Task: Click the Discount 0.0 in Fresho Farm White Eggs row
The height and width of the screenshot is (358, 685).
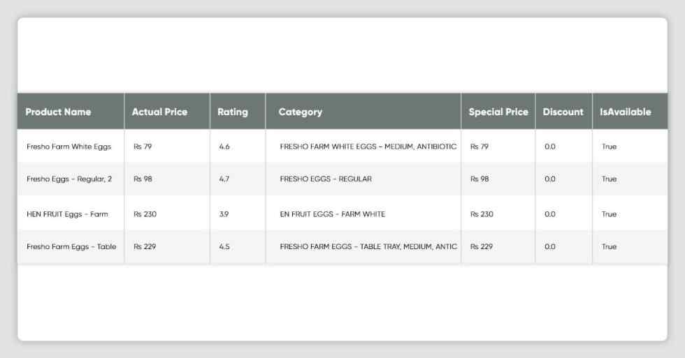Action: (x=550, y=147)
